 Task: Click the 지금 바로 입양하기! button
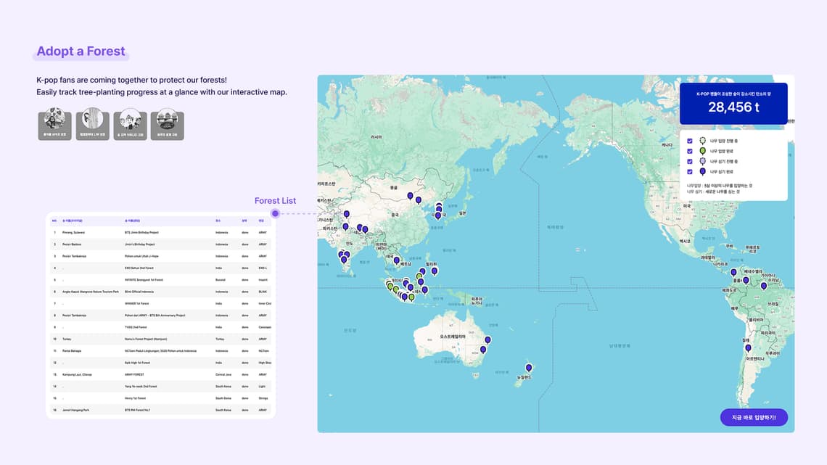point(754,417)
